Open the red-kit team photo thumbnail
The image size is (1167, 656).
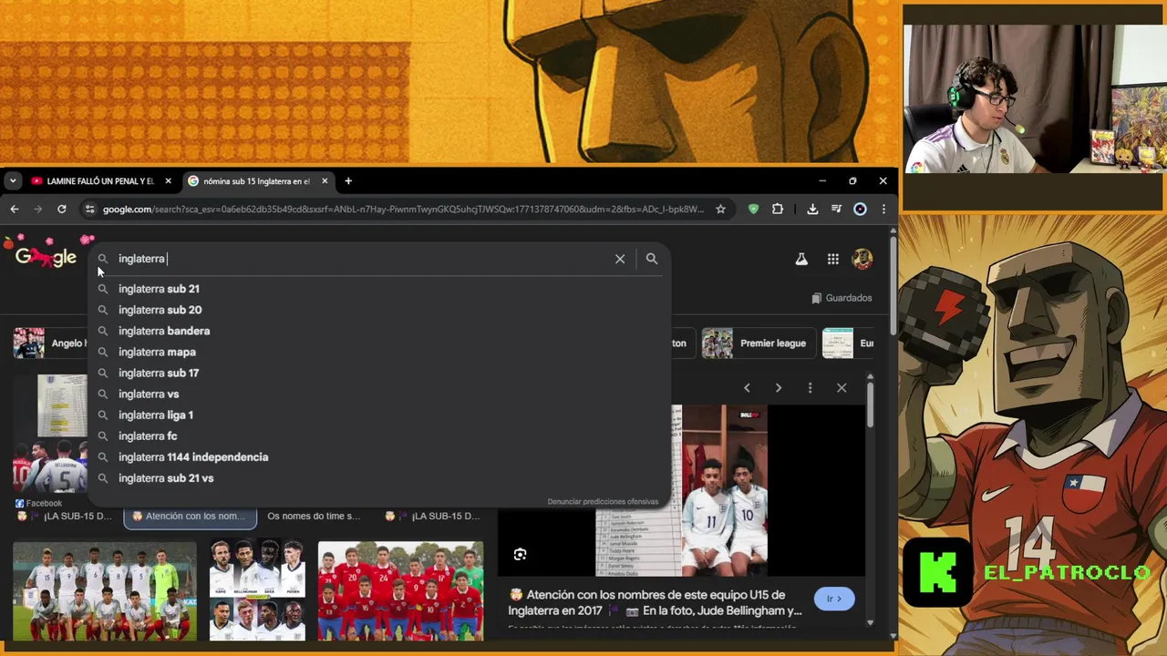[x=400, y=591]
